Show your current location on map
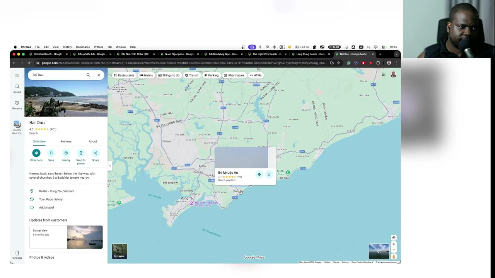This screenshot has height=278, width=495. pyautogui.click(x=394, y=238)
